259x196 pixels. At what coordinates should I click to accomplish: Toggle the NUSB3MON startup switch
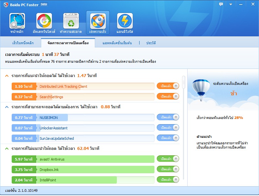168,117
